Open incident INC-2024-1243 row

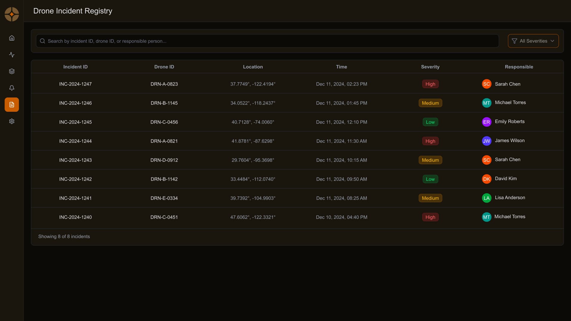[75, 160]
